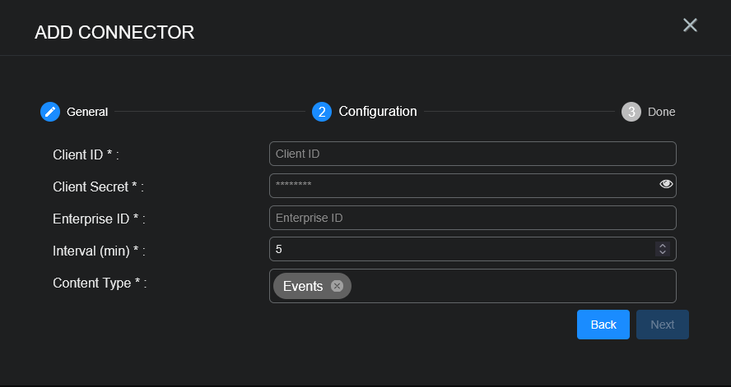Increase Interval with the up arrow
The height and width of the screenshot is (387, 731).
coord(662,246)
